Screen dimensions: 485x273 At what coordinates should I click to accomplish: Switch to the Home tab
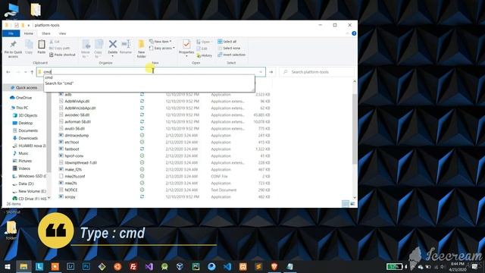coord(29,33)
